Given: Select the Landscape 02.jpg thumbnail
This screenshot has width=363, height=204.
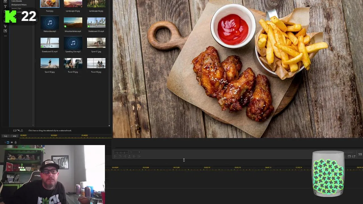Looking at the screenshot, I should [96, 4].
